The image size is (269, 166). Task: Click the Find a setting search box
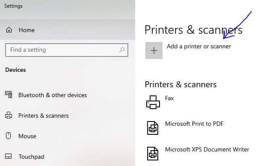click(67, 50)
